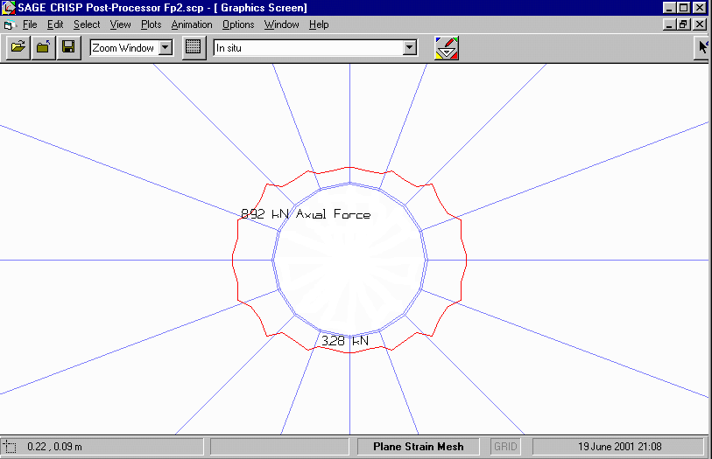Viewport: 712px width, 459px height.
Task: Click the selection box icon in status bar
Action: tap(10, 448)
